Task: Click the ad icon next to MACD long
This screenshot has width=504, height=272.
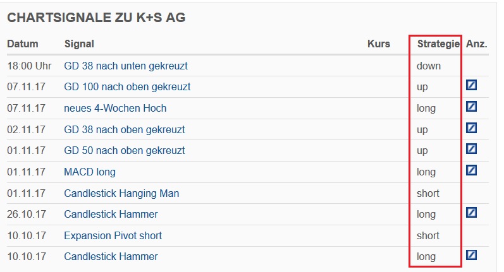Action: [x=471, y=170]
